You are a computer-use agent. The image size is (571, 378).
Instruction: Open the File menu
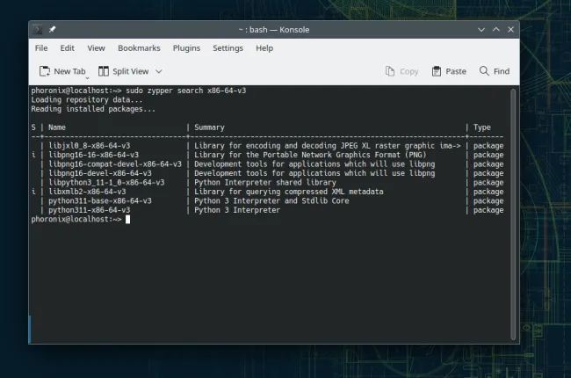41,48
